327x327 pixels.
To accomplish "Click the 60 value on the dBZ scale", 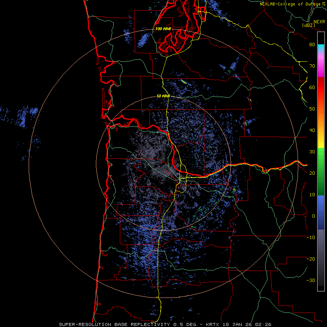I will [x=312, y=87].
